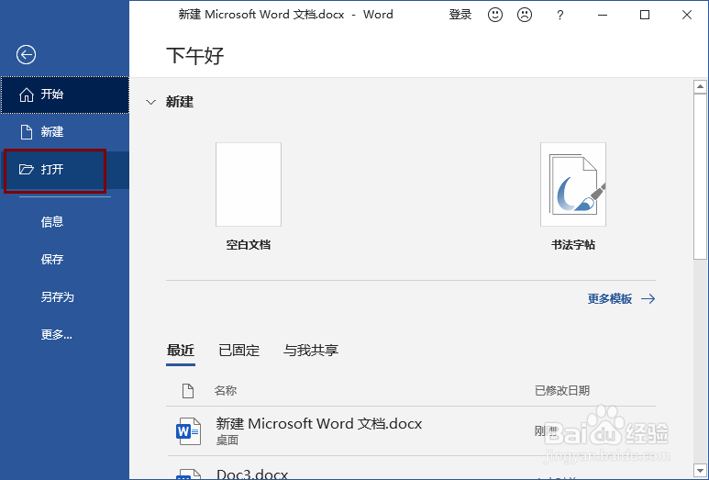Choose 另存为 in the sidebar
This screenshot has height=480, width=709.
[x=58, y=296]
